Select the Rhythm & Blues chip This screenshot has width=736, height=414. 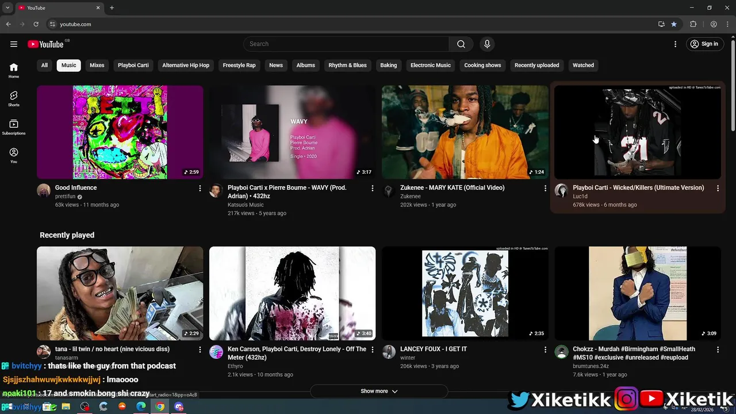347,66
